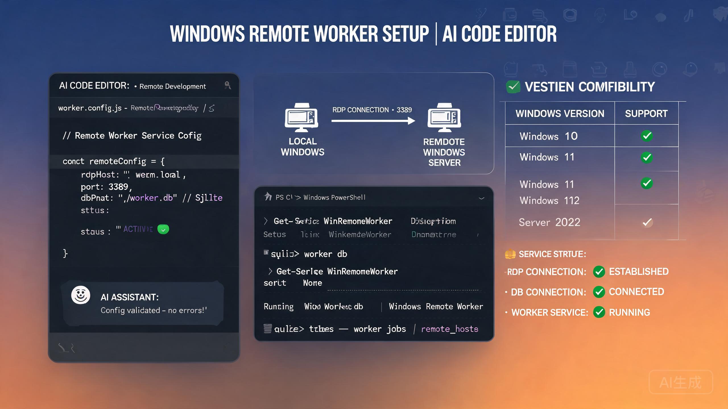728x409 pixels.
Task: Toggle the Windows 10 support checkmark
Action: pos(647,136)
